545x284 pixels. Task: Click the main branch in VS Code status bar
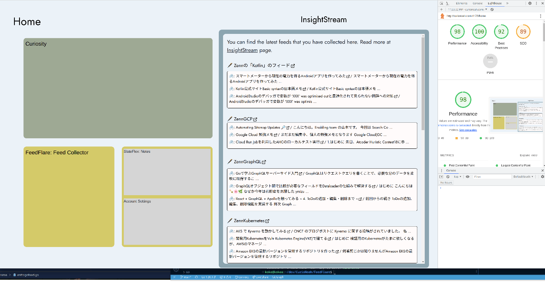(186, 277)
